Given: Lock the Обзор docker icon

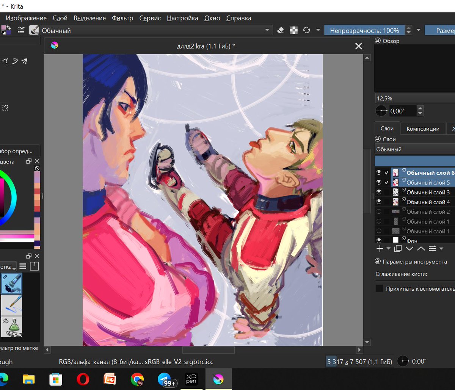Looking at the screenshot, I should pos(378,41).
